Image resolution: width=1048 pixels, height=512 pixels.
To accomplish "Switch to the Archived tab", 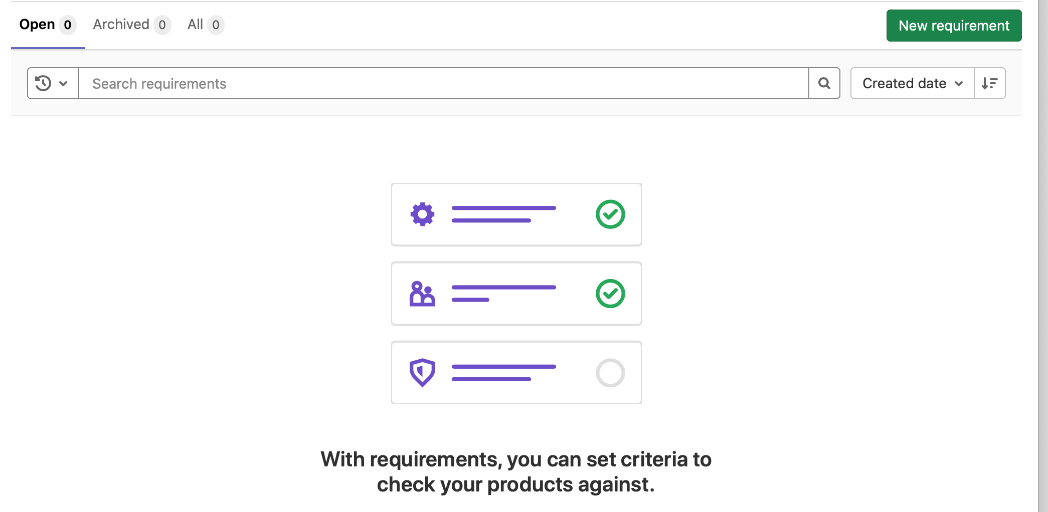I will [121, 25].
